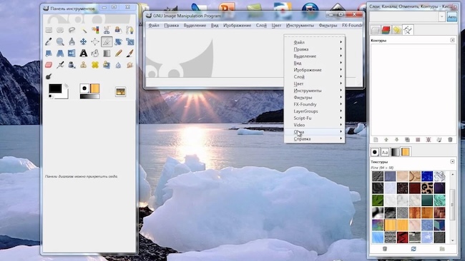The image size is (465, 261).
Task: Select the Eraser tool
Action: [x=49, y=65]
